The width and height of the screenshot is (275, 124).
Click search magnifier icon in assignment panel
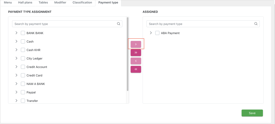(119, 24)
